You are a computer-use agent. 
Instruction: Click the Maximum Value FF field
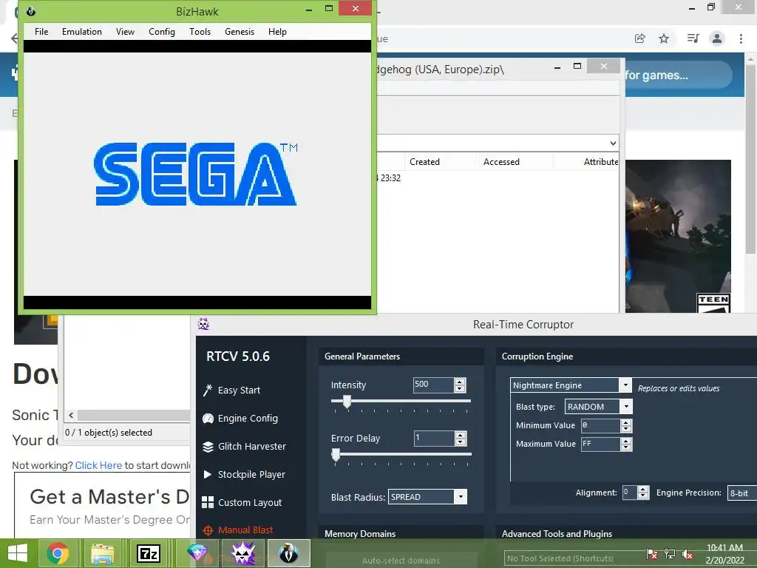pyautogui.click(x=600, y=444)
